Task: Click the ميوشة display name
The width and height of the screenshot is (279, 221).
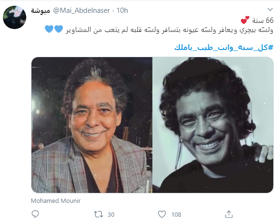Action: click(41, 10)
